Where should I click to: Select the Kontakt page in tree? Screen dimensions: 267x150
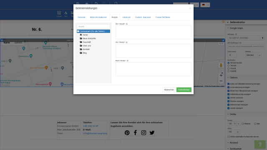(86, 49)
